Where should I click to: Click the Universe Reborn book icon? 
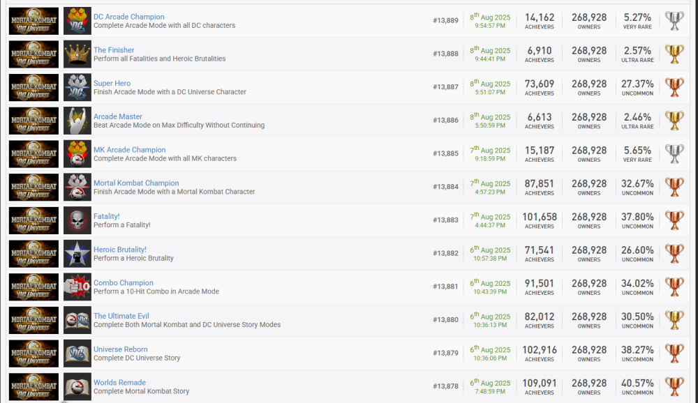77,353
